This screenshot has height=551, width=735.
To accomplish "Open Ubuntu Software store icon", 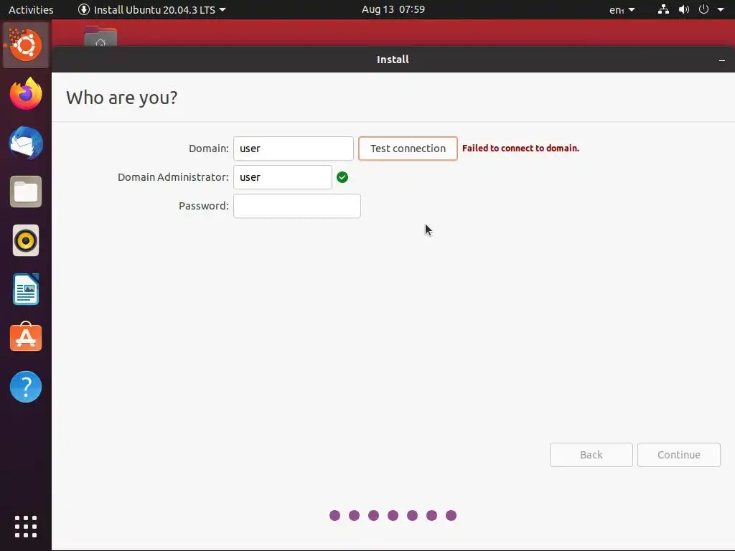I will point(26,337).
